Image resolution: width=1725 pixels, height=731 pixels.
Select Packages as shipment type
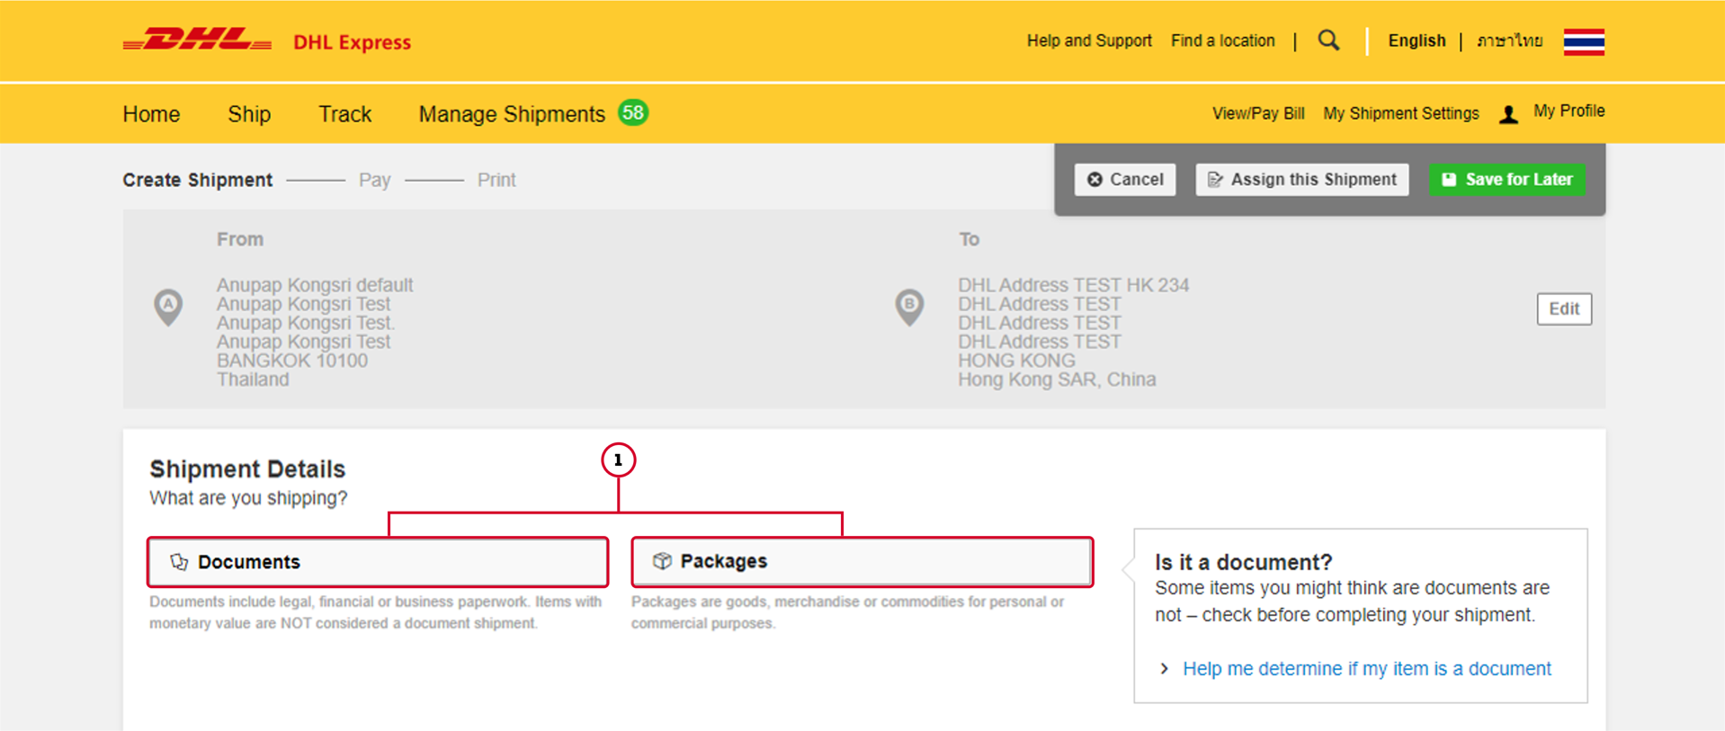click(x=862, y=562)
